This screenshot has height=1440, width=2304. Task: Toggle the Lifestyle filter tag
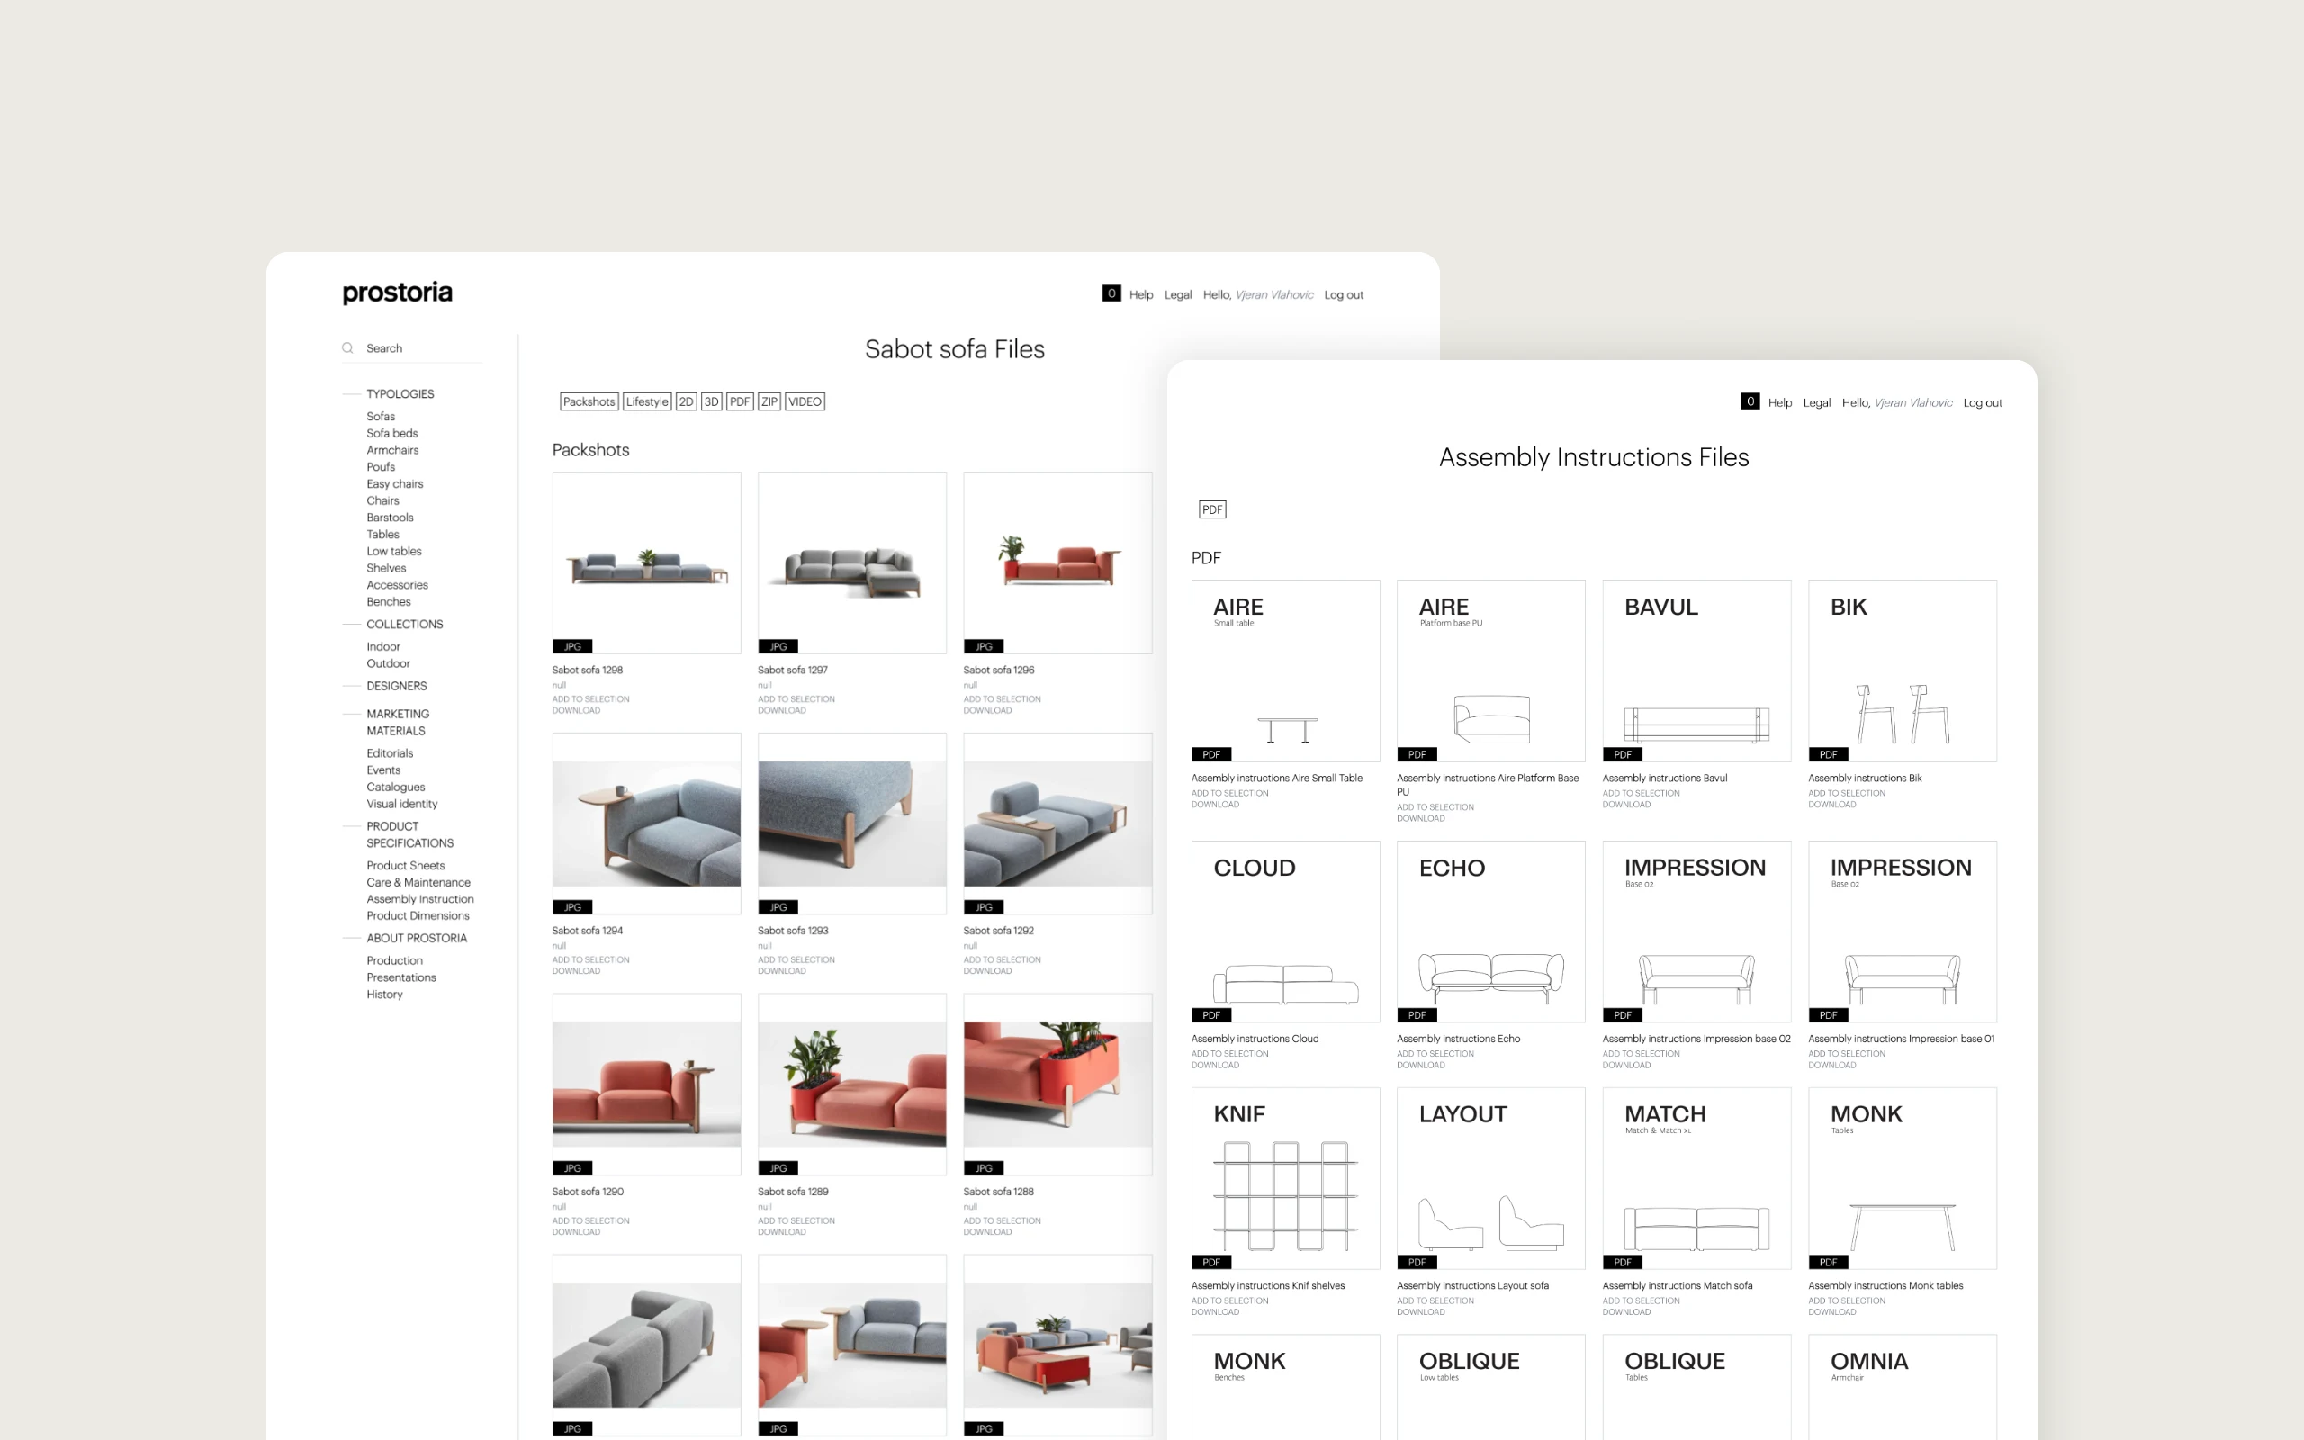pos(646,402)
